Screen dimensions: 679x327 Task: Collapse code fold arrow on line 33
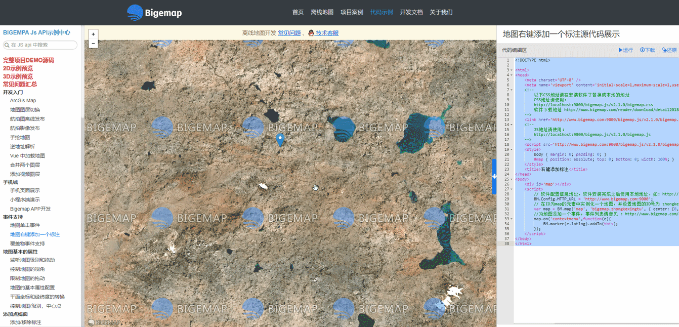[512, 219]
